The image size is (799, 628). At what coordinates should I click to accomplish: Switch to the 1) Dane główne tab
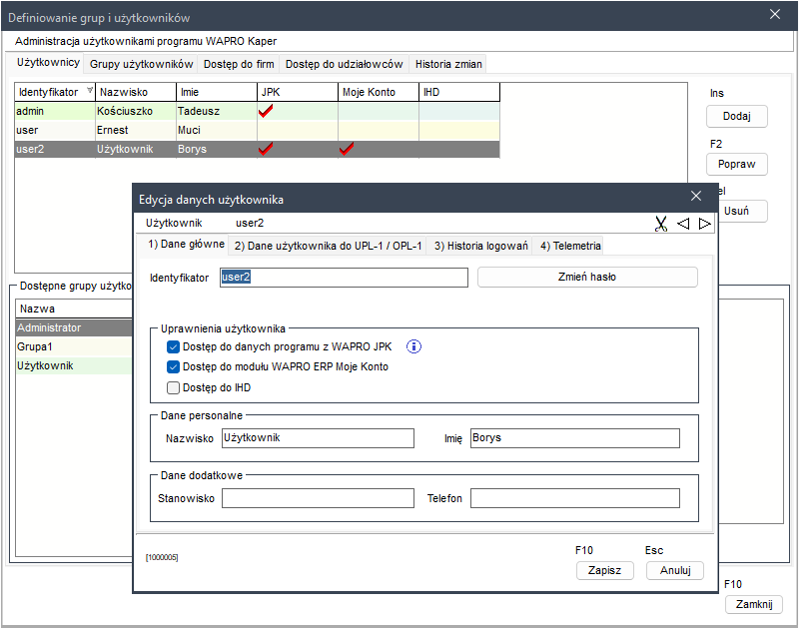point(186,245)
